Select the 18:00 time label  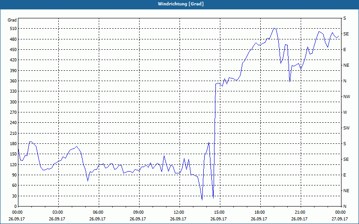point(260,212)
